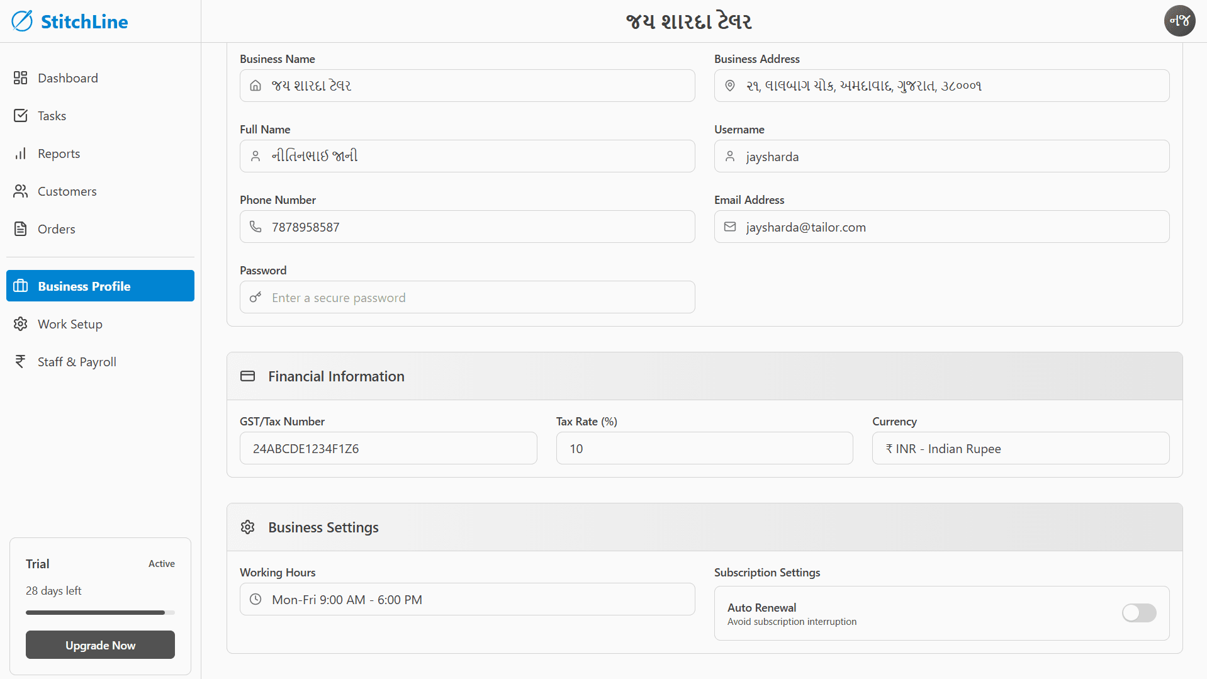Click the Customers people icon
The width and height of the screenshot is (1207, 679).
pos(21,191)
